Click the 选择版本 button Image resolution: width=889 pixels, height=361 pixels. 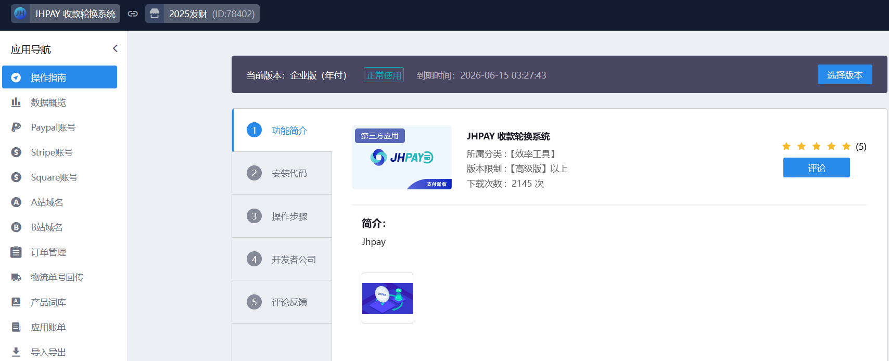(x=845, y=75)
